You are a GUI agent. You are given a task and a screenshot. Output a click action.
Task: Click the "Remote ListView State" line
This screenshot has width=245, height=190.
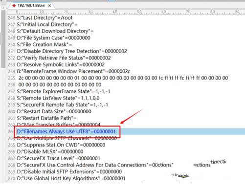coord(58,98)
